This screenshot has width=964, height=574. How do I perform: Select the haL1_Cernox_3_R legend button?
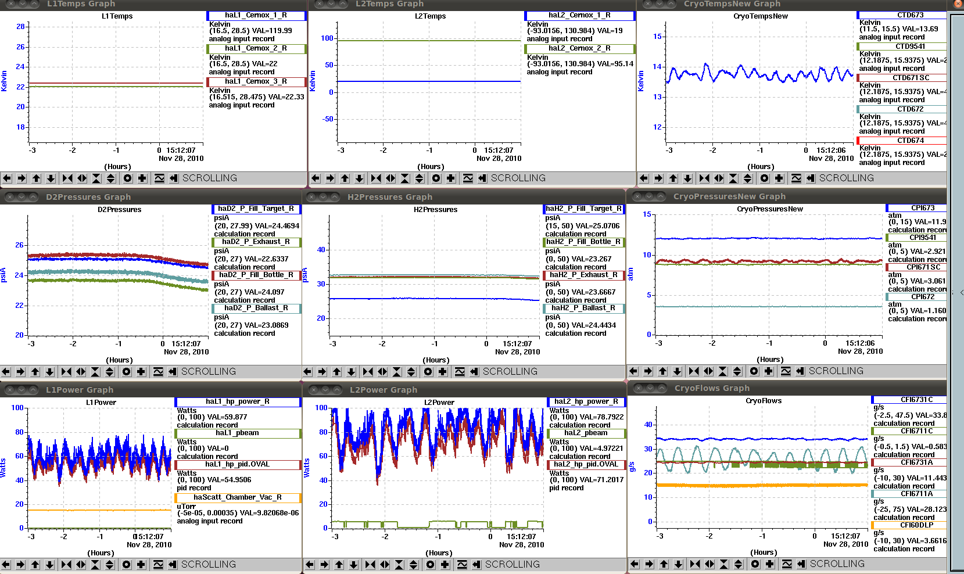[x=256, y=82]
